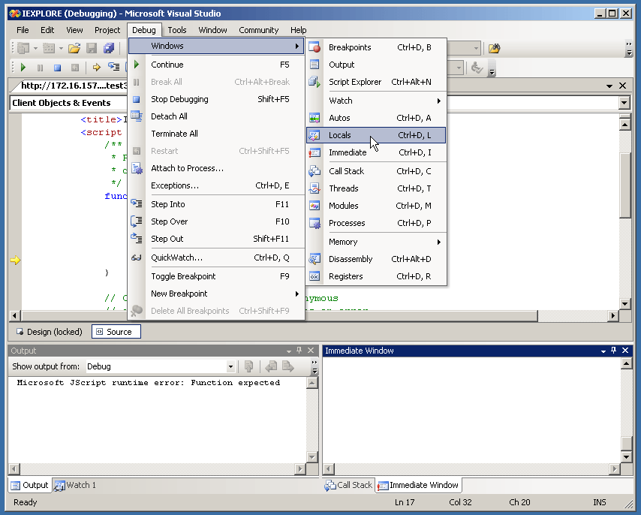The height and width of the screenshot is (515, 641).
Task: Click the Immediate Window vertical scrollbar thumb
Action: (x=626, y=443)
